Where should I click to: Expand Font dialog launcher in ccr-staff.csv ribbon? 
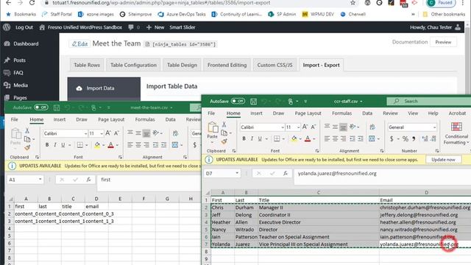(317, 150)
